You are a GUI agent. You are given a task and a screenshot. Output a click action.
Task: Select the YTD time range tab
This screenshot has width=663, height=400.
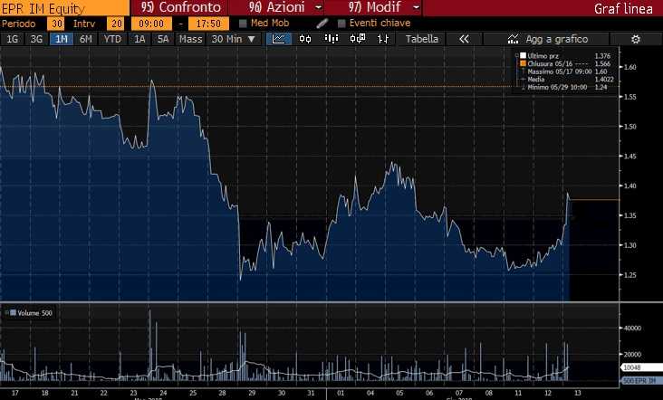112,39
